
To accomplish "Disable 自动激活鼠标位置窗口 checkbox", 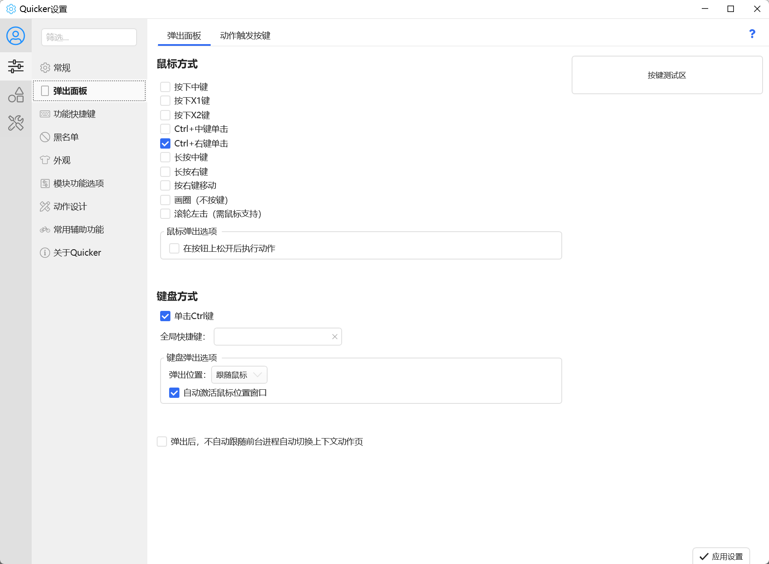I will pos(174,393).
